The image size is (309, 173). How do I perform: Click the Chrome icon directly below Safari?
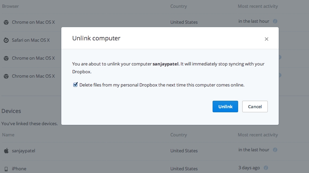pyautogui.click(x=6, y=58)
